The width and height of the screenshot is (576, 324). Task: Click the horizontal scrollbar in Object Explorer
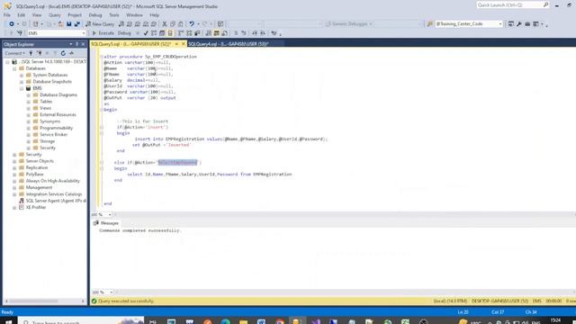pos(33,301)
